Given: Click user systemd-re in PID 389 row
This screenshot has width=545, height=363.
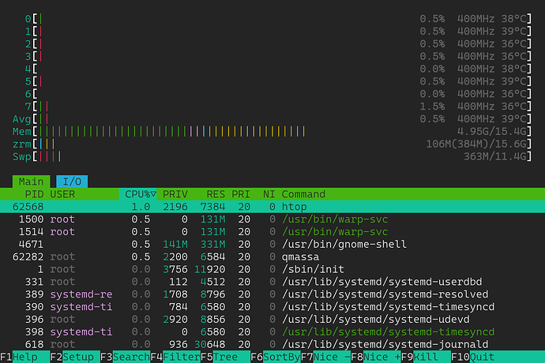Looking at the screenshot, I should 81,294.
